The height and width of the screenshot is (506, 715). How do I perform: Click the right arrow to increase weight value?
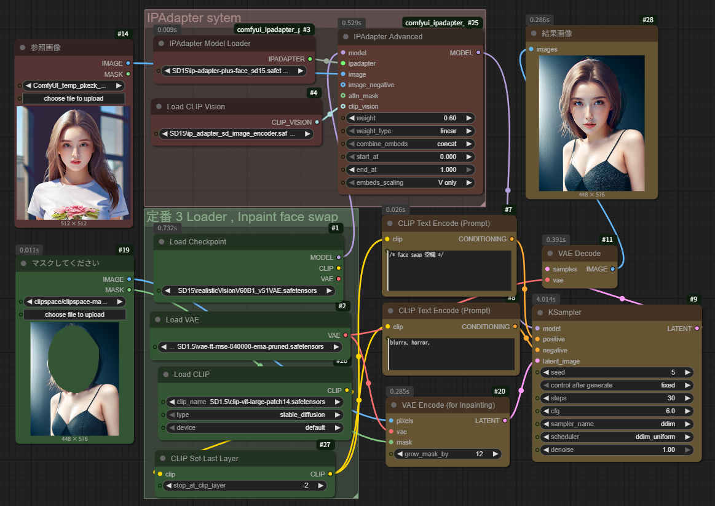[x=468, y=118]
